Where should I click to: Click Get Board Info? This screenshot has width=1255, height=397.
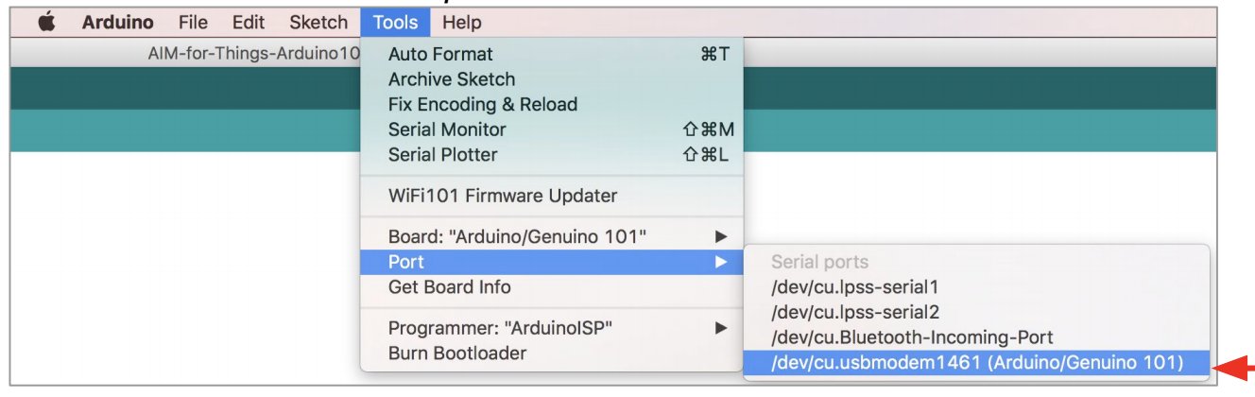click(x=552, y=286)
